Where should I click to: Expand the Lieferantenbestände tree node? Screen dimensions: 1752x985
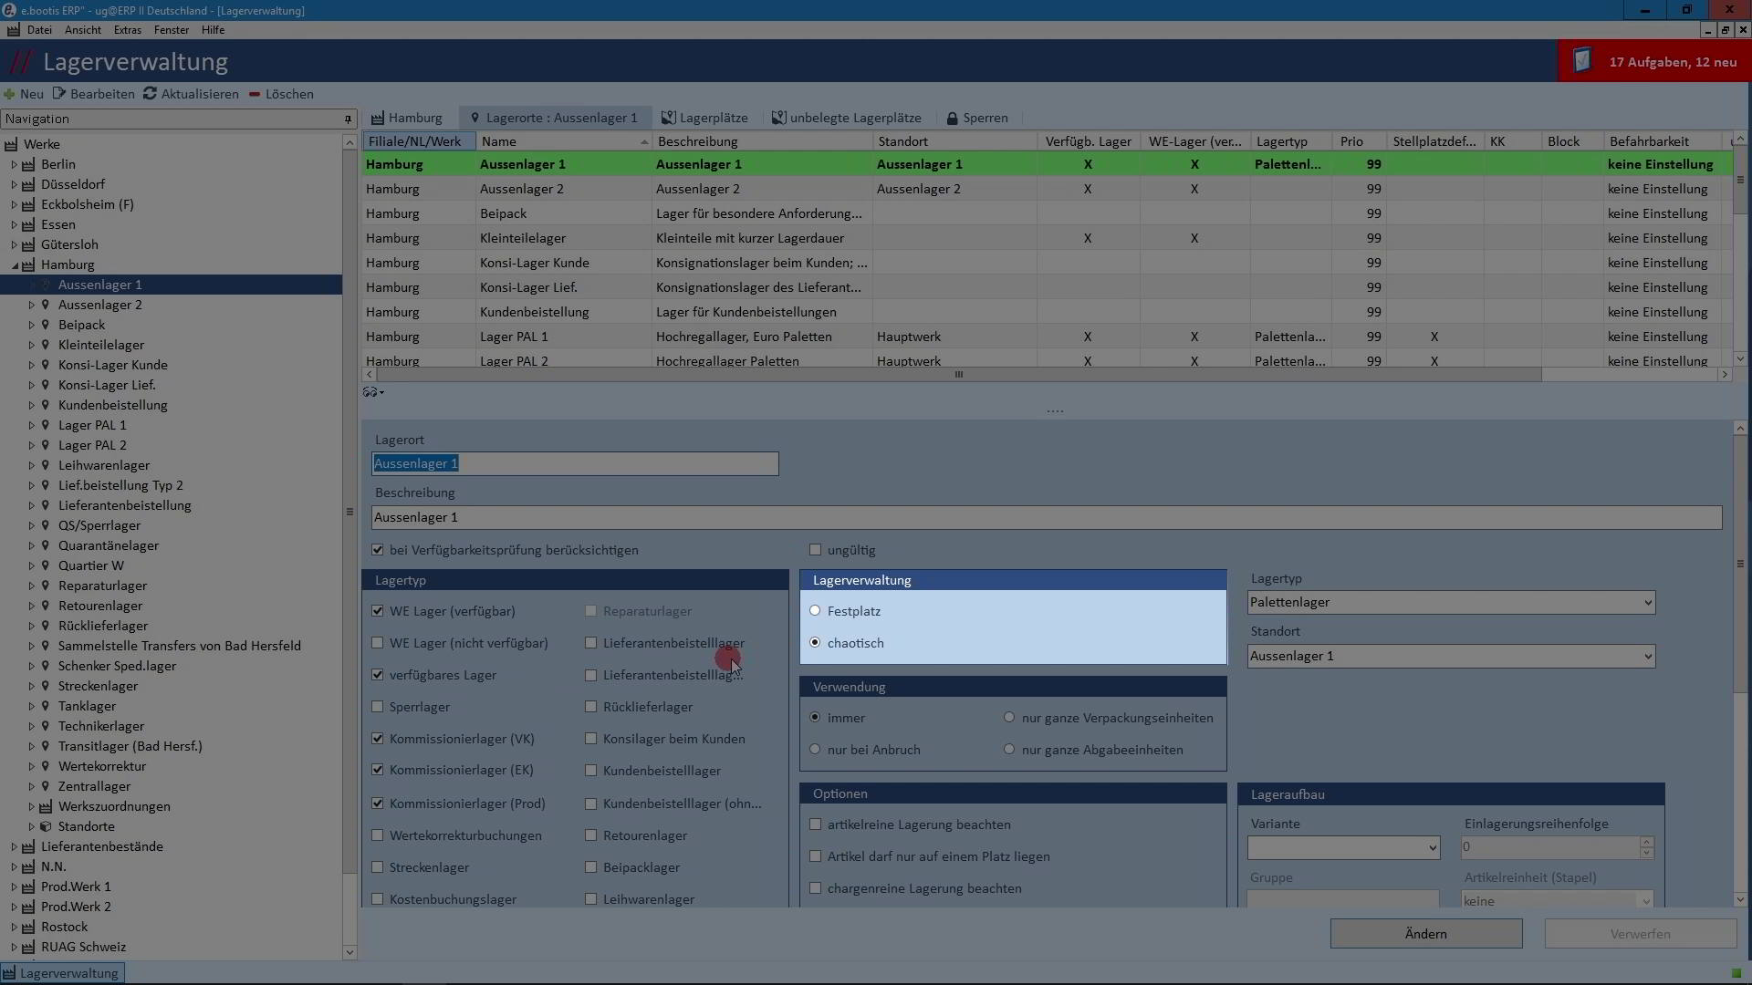click(15, 846)
